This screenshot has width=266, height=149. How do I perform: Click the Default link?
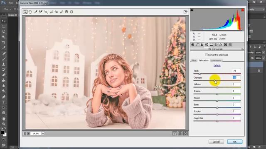click(217, 65)
